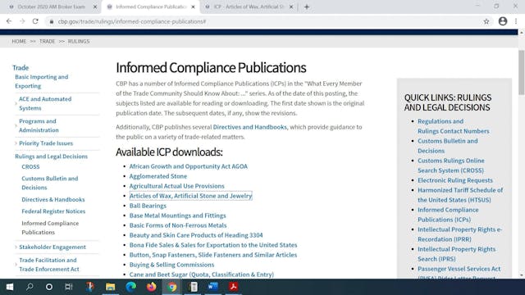The height and width of the screenshot is (295, 525).
Task: Go to TRADE in the breadcrumb
Action: (48, 41)
